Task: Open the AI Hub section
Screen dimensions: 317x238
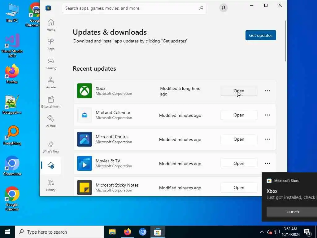Action: [x=51, y=121]
